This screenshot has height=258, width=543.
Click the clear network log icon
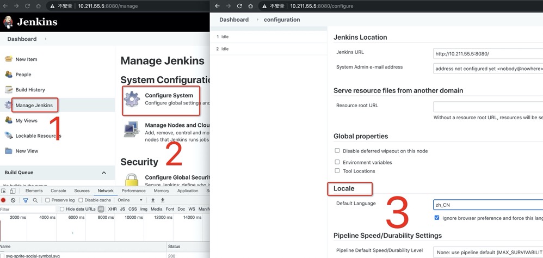coord(14,200)
